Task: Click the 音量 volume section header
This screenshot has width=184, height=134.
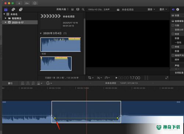Action: [x=177, y=15]
